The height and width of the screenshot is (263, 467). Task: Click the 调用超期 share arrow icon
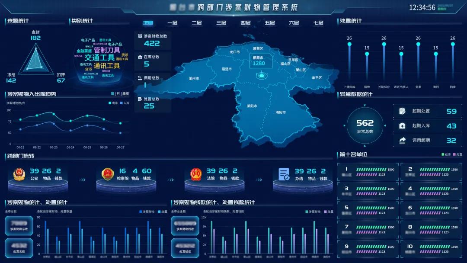pos(402,140)
